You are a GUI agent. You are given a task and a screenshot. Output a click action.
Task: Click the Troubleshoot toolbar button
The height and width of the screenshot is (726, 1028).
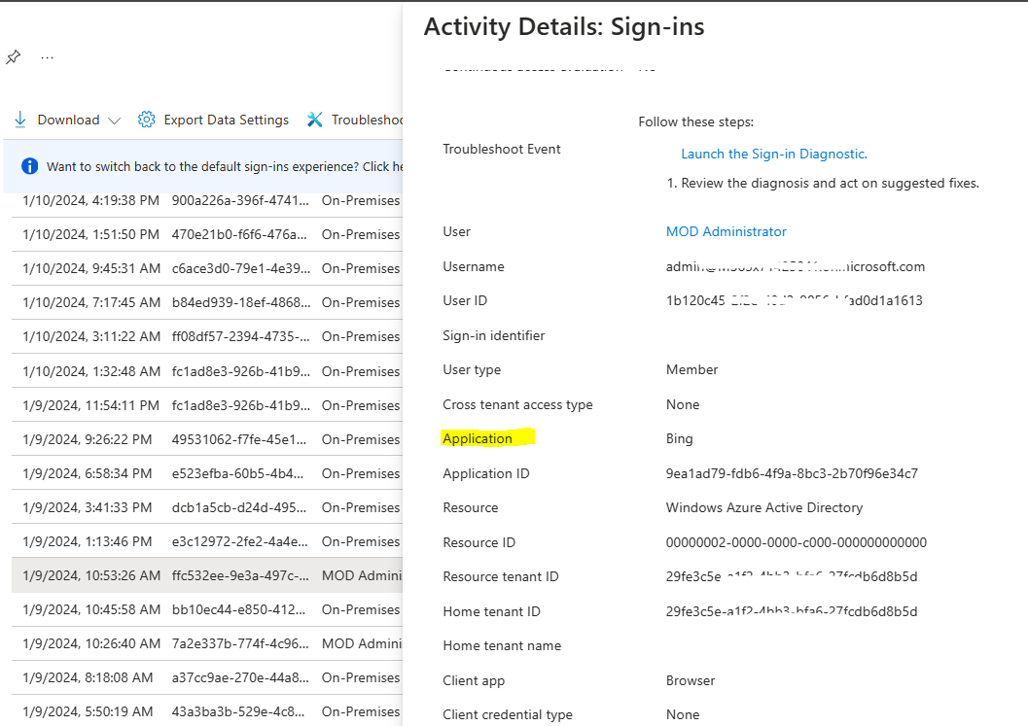click(355, 120)
